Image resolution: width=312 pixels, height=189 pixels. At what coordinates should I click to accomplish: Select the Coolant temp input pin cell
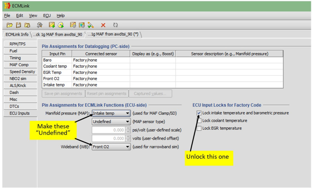pos(57,66)
